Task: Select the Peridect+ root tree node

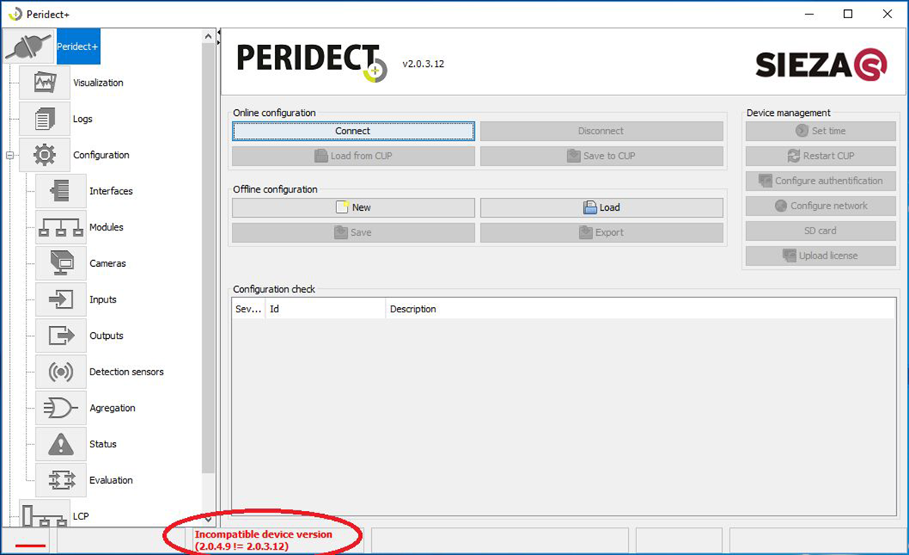Action: click(78, 46)
